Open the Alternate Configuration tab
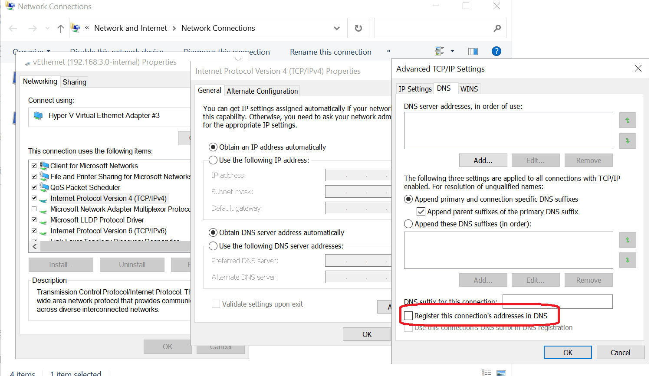Screen dimensions: 651x376 tap(262, 91)
